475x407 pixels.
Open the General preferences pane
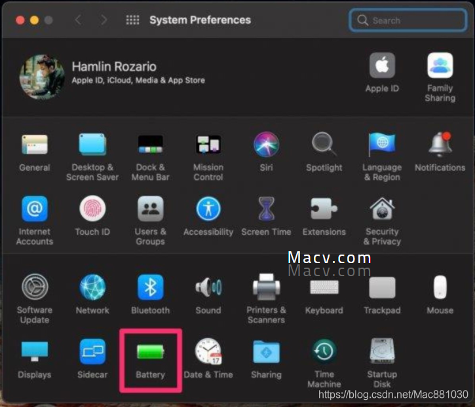click(x=35, y=145)
